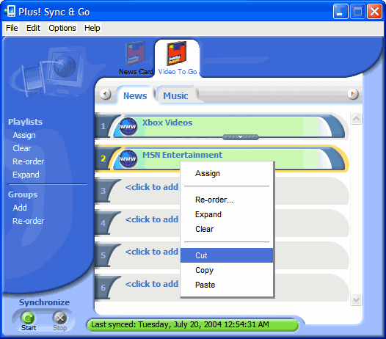Open the File menu

pos(12,28)
